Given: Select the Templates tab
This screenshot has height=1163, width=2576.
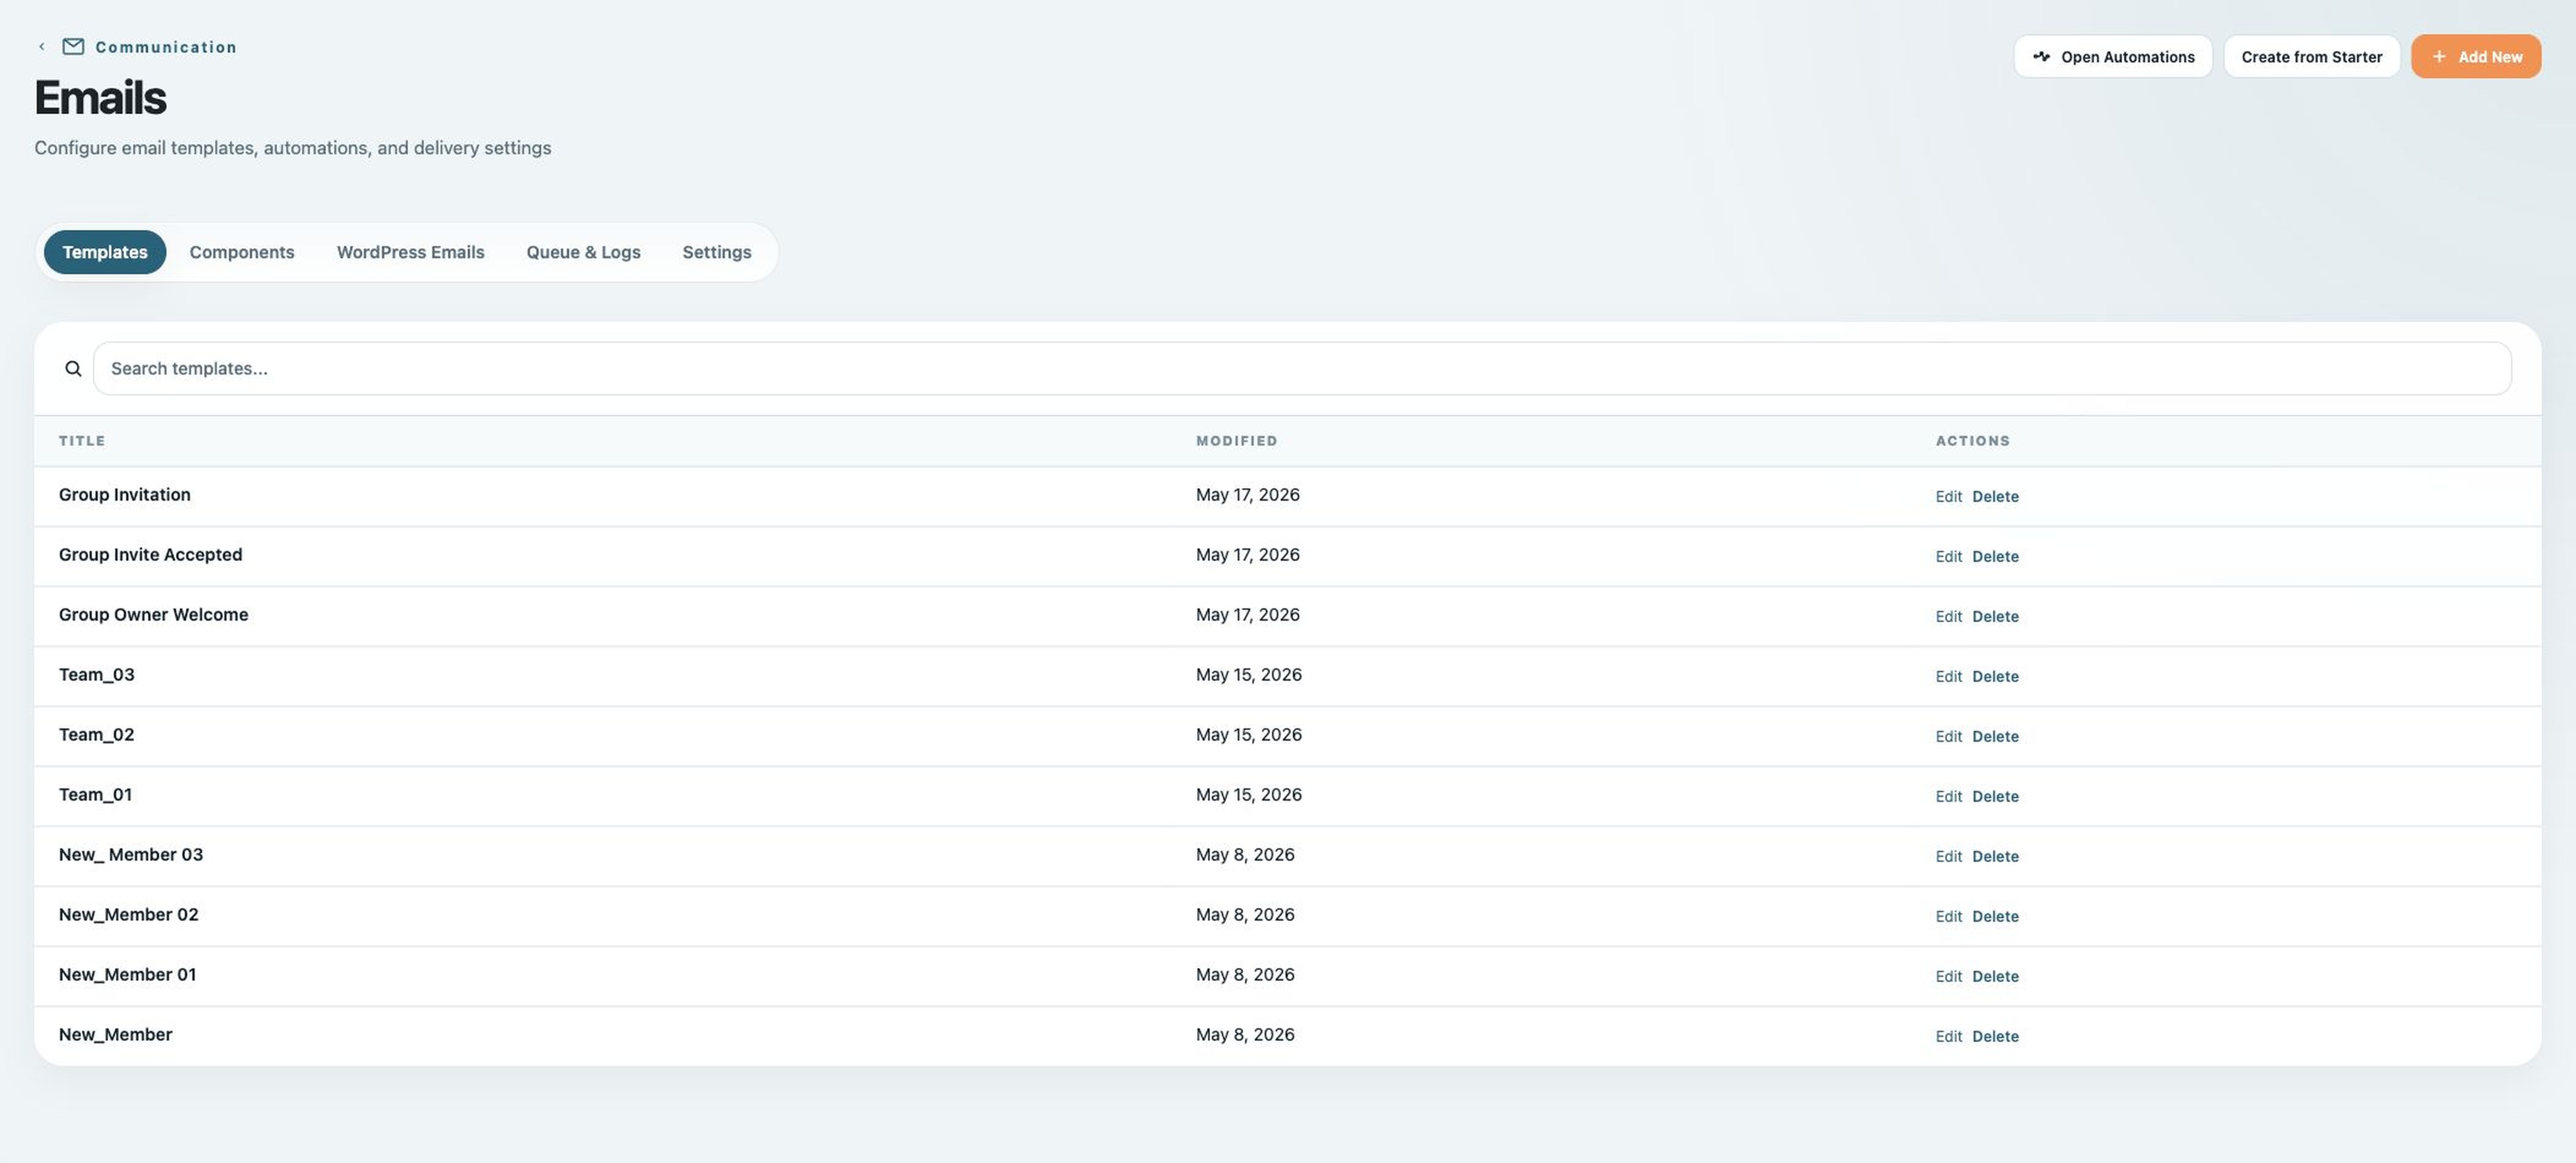Looking at the screenshot, I should 105,252.
